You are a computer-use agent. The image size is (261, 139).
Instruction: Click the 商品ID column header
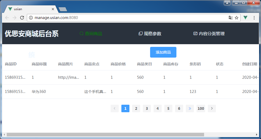pos(11,64)
